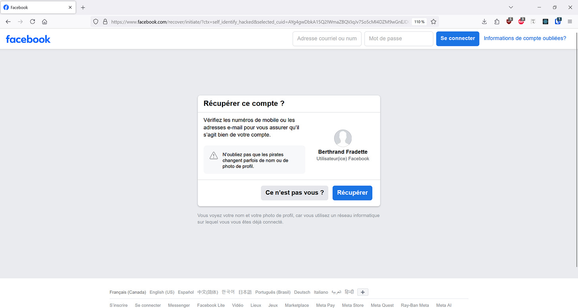
Task: Click the Adresse courriel input field
Action: coord(327,38)
